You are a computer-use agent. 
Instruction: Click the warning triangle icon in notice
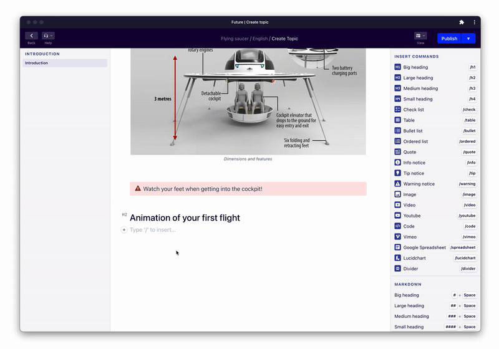point(138,188)
